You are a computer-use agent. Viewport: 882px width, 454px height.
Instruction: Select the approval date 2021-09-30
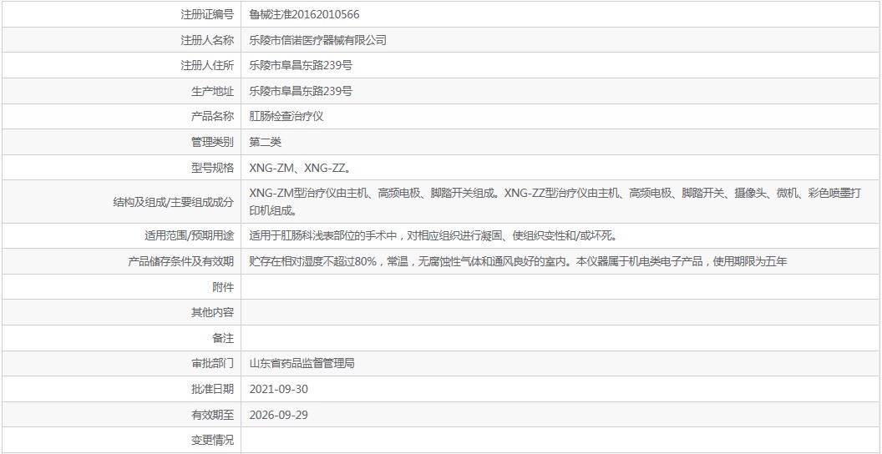pyautogui.click(x=278, y=390)
